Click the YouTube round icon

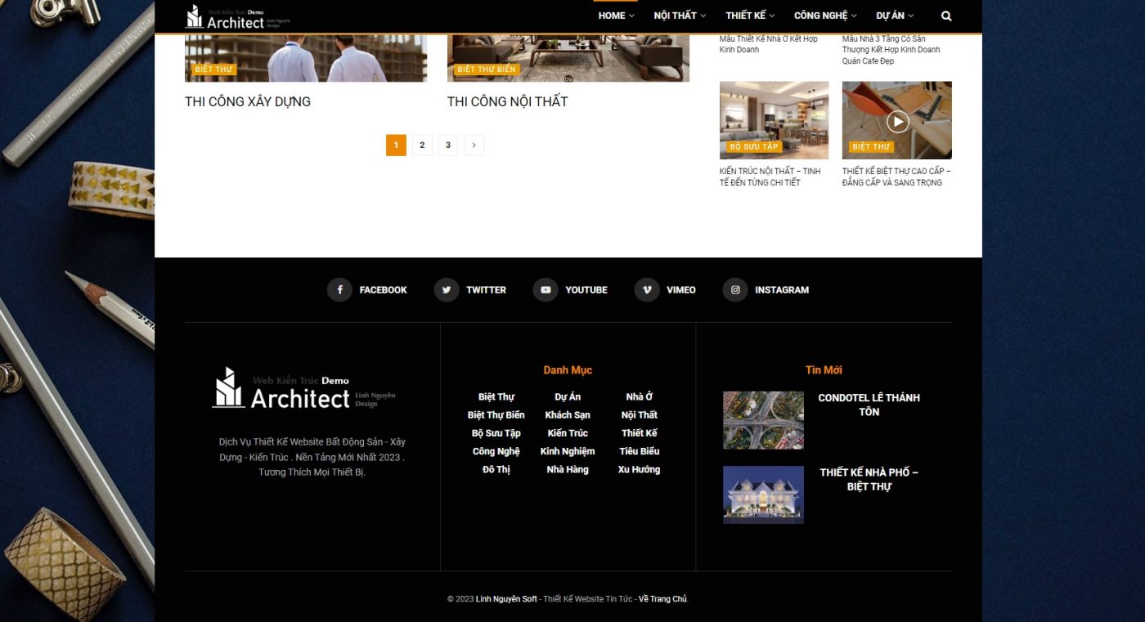546,289
